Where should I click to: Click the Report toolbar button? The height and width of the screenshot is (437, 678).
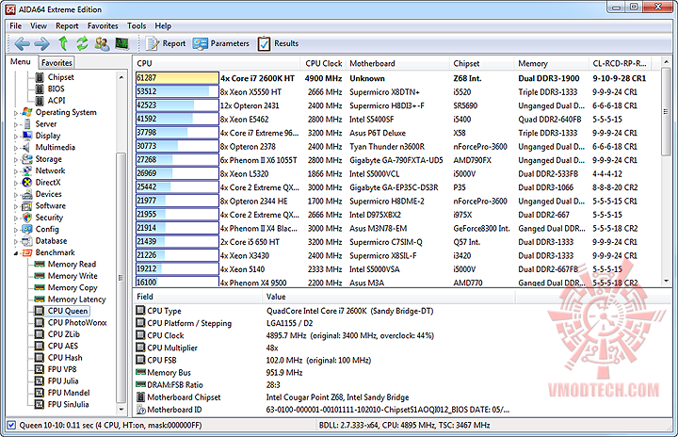click(166, 43)
